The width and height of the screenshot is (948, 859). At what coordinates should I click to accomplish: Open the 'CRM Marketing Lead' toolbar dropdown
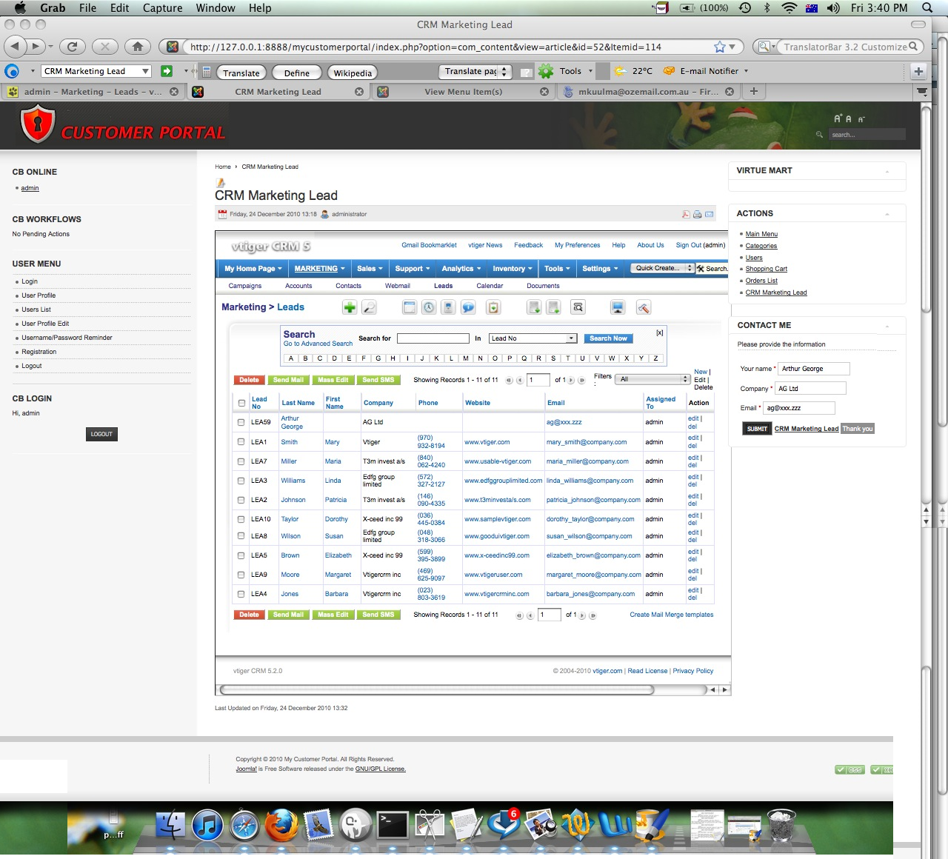(x=96, y=71)
